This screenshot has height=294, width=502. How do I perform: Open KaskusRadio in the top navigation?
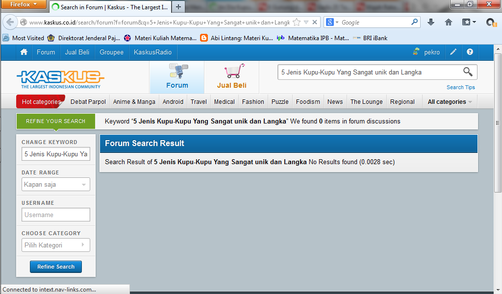(153, 52)
